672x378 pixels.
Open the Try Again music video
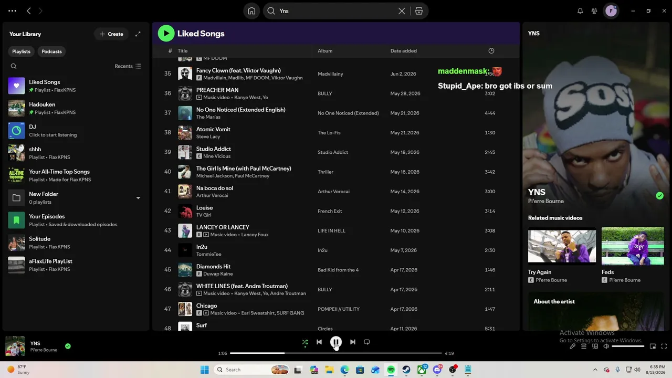click(x=562, y=255)
